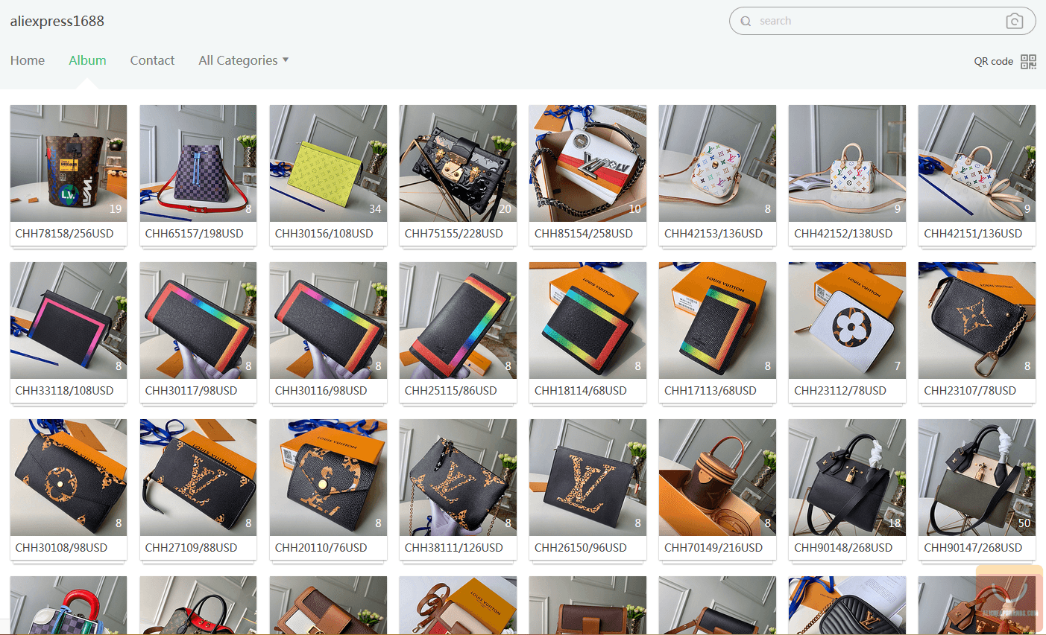This screenshot has height=635, width=1046.
Task: Click the CHH42151/136USD caption text
Action: pos(972,233)
